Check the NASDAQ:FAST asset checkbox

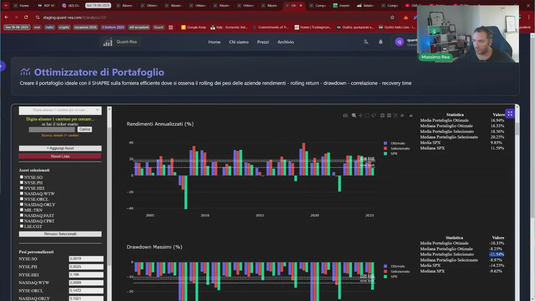tap(22, 215)
